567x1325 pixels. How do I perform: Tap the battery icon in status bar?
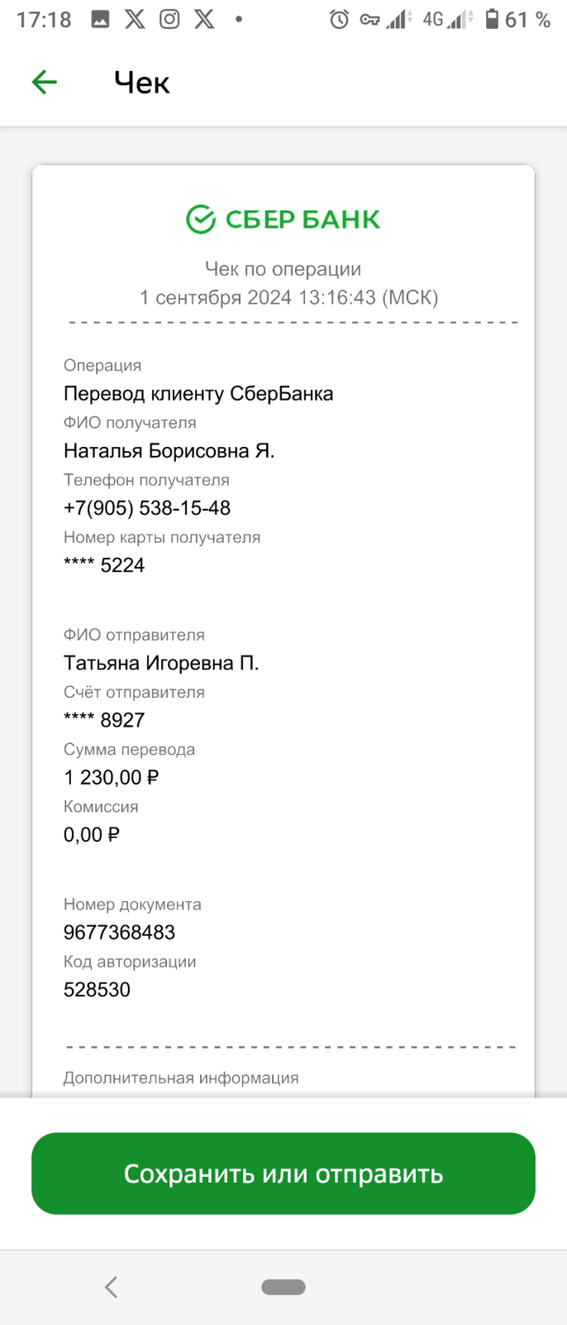492,19
